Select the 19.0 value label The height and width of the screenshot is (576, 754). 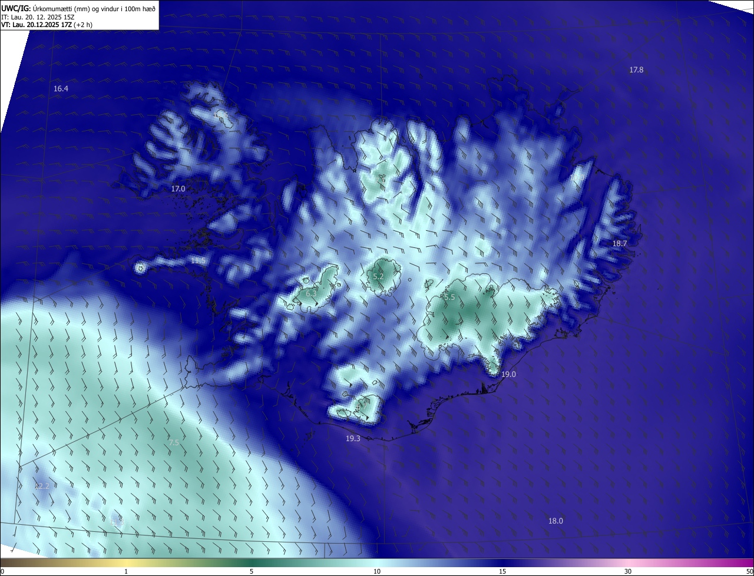click(508, 375)
